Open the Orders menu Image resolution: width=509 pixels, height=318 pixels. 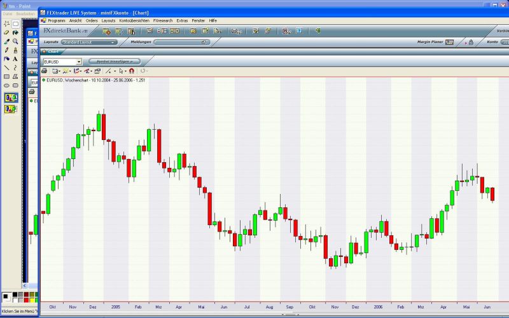pos(92,20)
